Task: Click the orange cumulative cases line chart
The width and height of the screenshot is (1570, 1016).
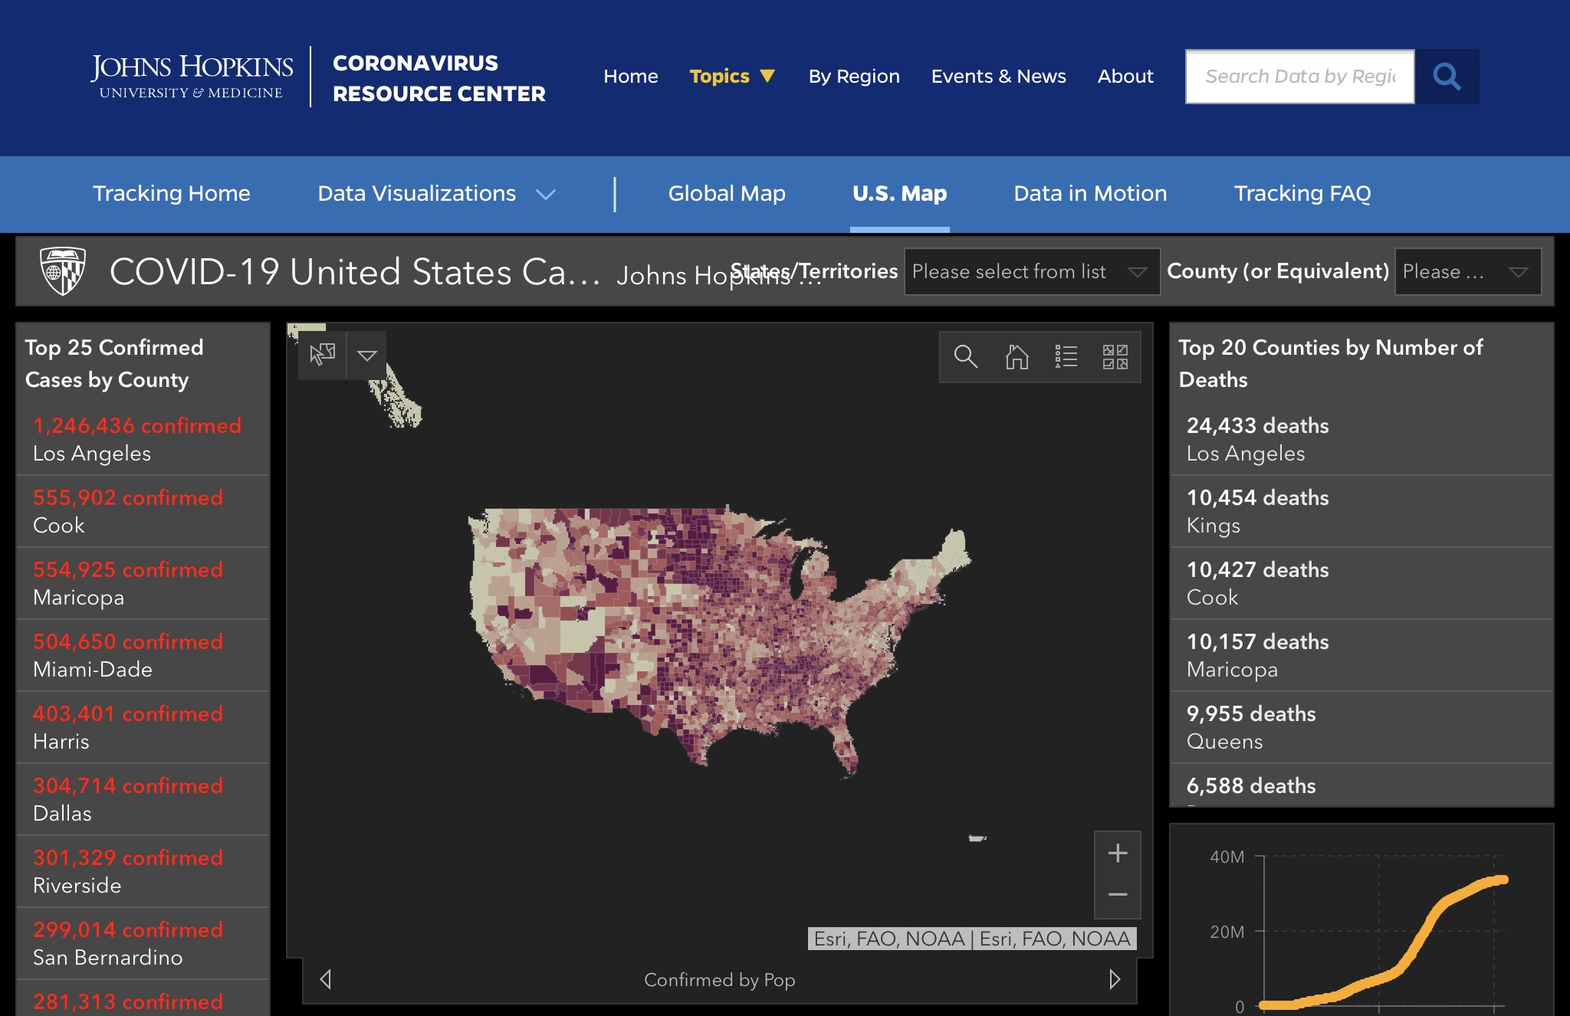Action: pos(1384,942)
